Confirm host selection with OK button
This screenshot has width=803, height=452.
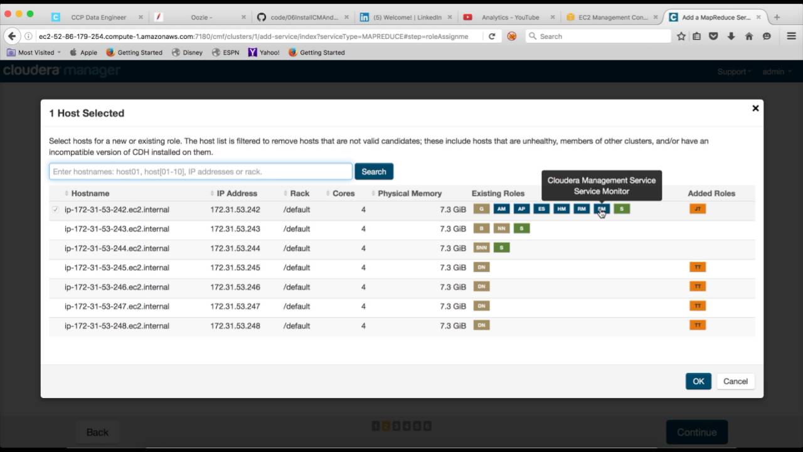[698, 381]
